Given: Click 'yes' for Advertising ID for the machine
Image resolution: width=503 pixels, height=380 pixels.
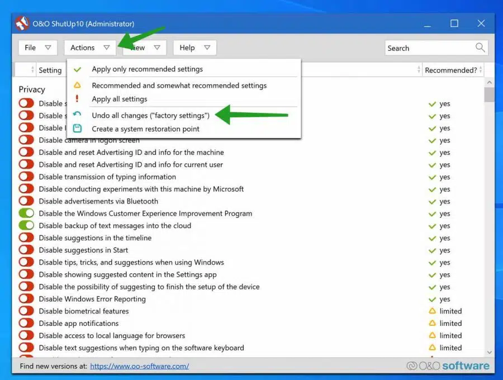Looking at the screenshot, I should coord(445,153).
